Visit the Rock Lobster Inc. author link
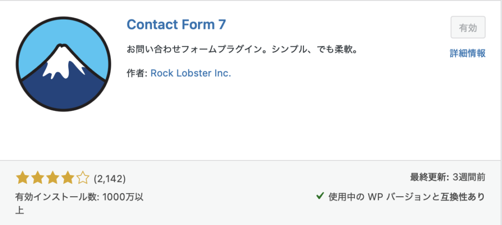 tap(190, 73)
